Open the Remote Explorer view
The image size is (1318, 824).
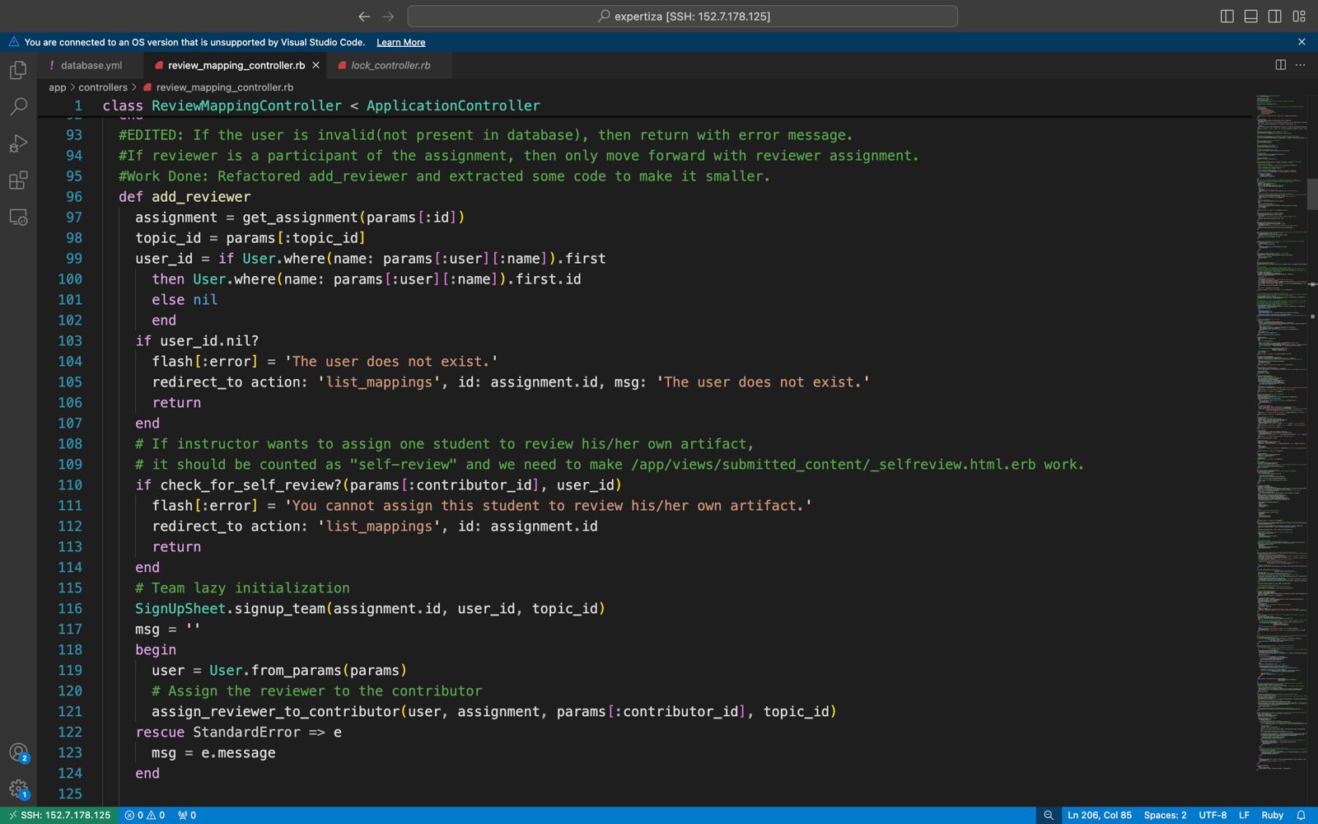click(18, 218)
